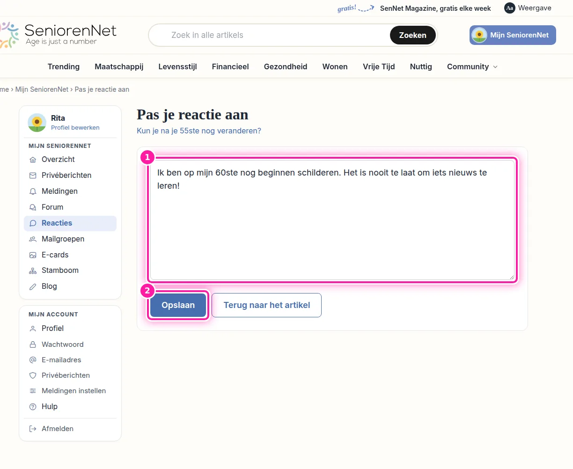Click the @ icon beside E-mailadres
Screen dimensions: 573x469
(x=33, y=360)
